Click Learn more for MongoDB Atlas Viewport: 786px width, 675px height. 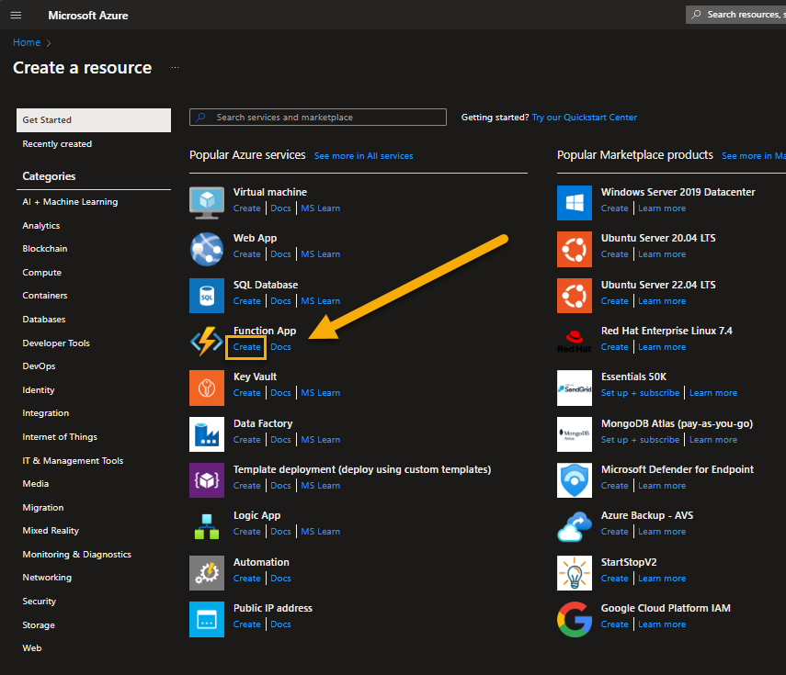pos(712,440)
